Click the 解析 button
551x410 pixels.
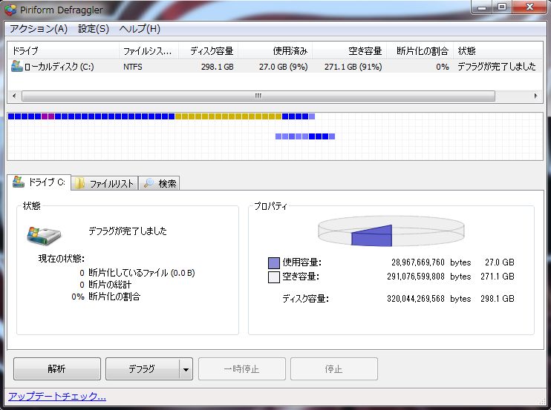[57, 368]
